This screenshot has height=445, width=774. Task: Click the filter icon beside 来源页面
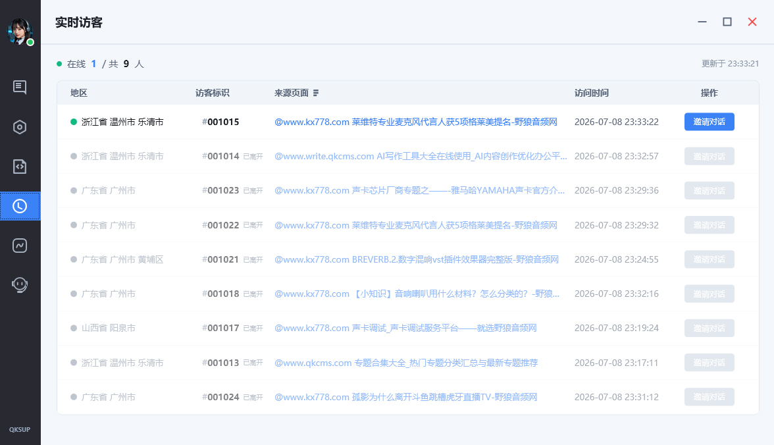coord(316,93)
